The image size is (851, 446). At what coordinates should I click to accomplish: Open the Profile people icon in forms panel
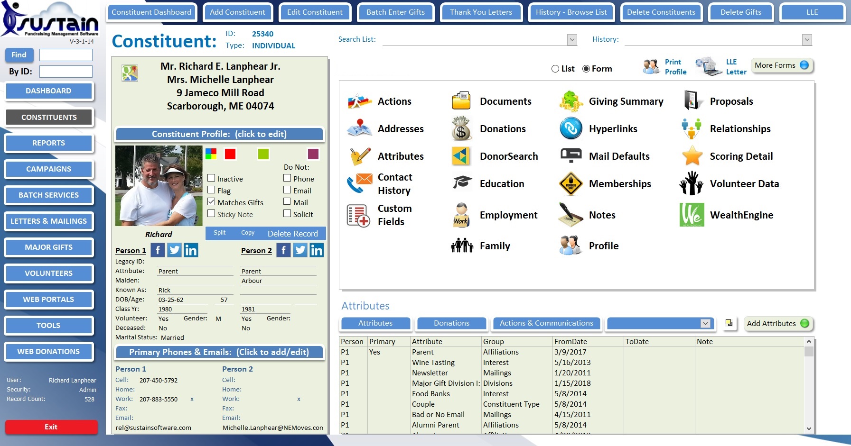click(570, 245)
